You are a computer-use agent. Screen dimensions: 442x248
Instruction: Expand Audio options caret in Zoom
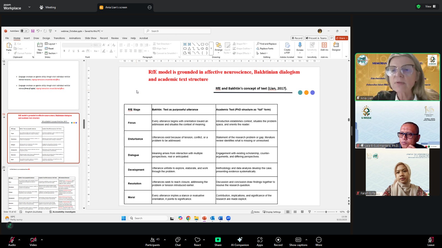(19, 240)
